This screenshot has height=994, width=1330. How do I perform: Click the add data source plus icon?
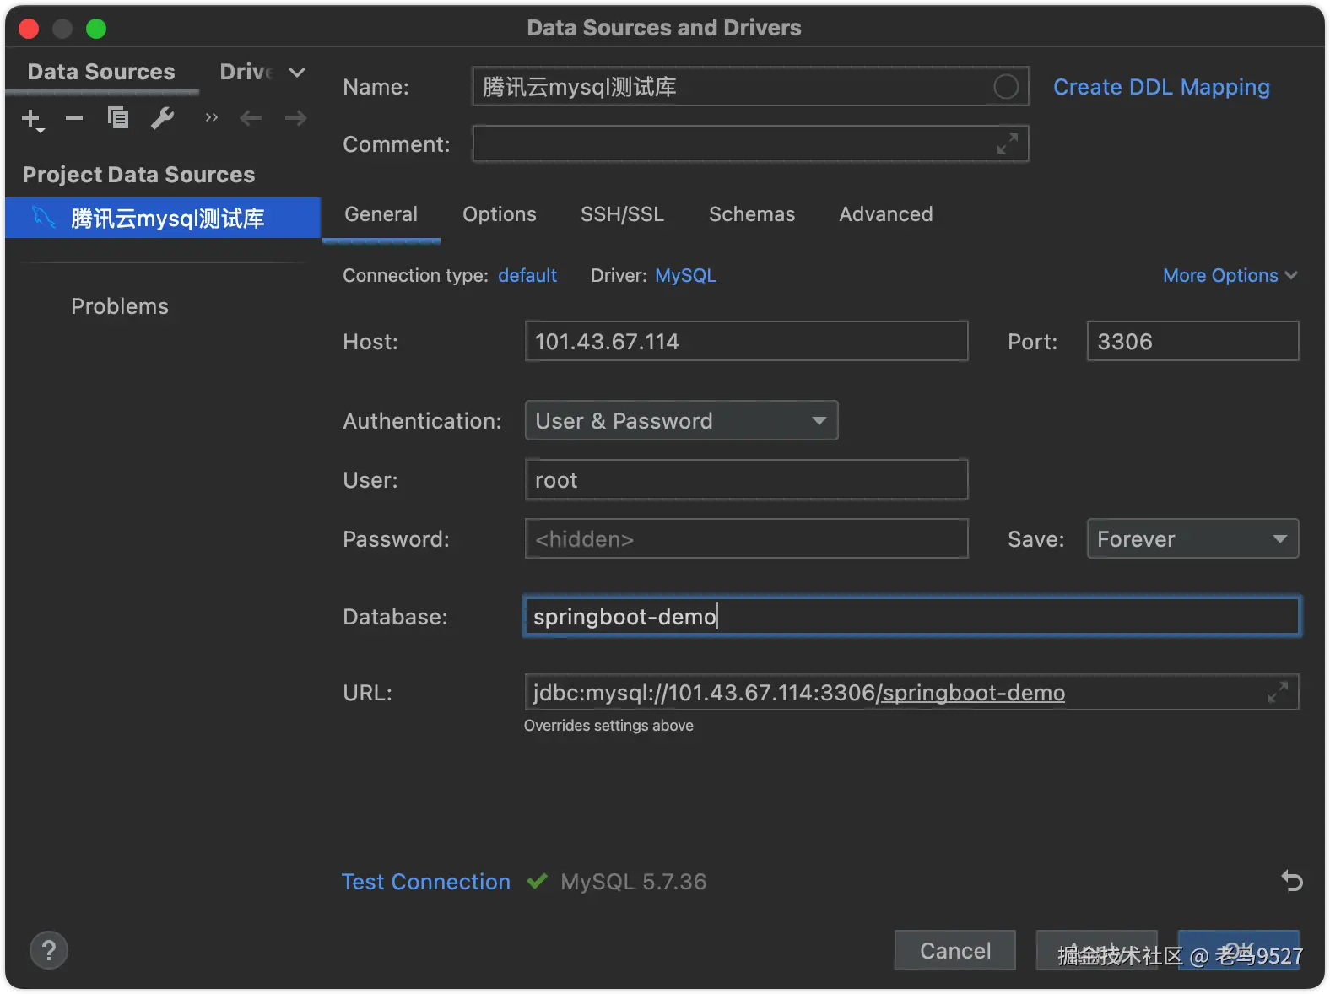coord(31,119)
